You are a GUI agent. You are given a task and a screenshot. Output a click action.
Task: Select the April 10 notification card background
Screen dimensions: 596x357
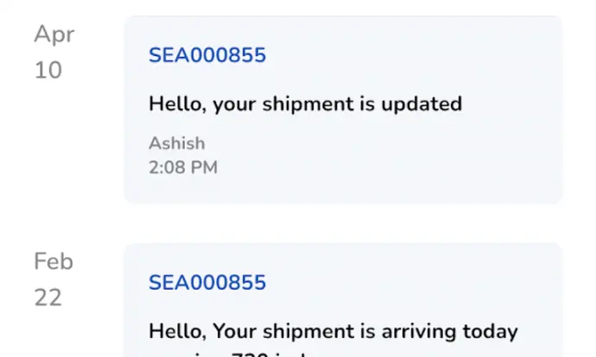tap(343, 110)
